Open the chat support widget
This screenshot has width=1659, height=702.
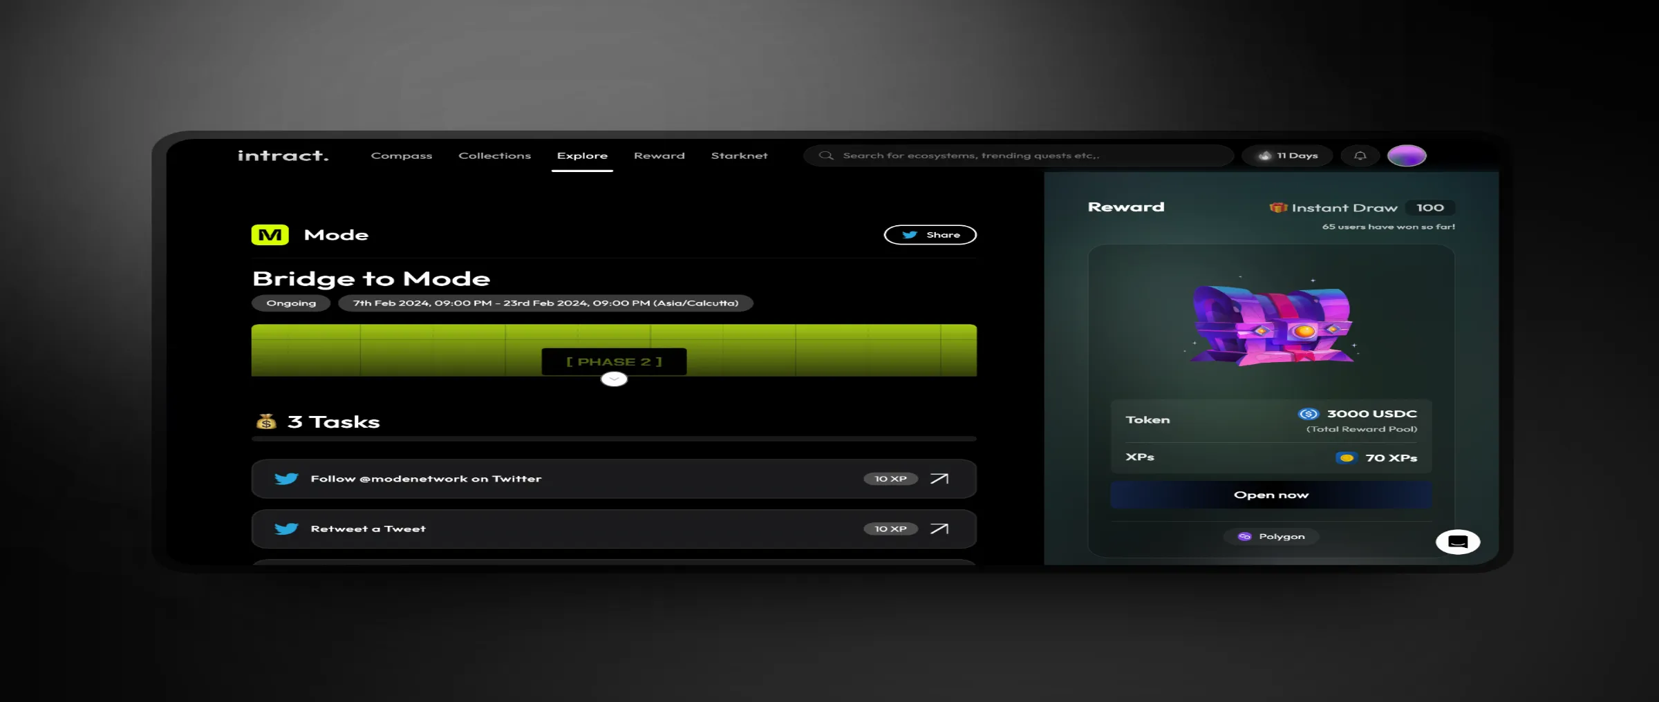coord(1458,542)
